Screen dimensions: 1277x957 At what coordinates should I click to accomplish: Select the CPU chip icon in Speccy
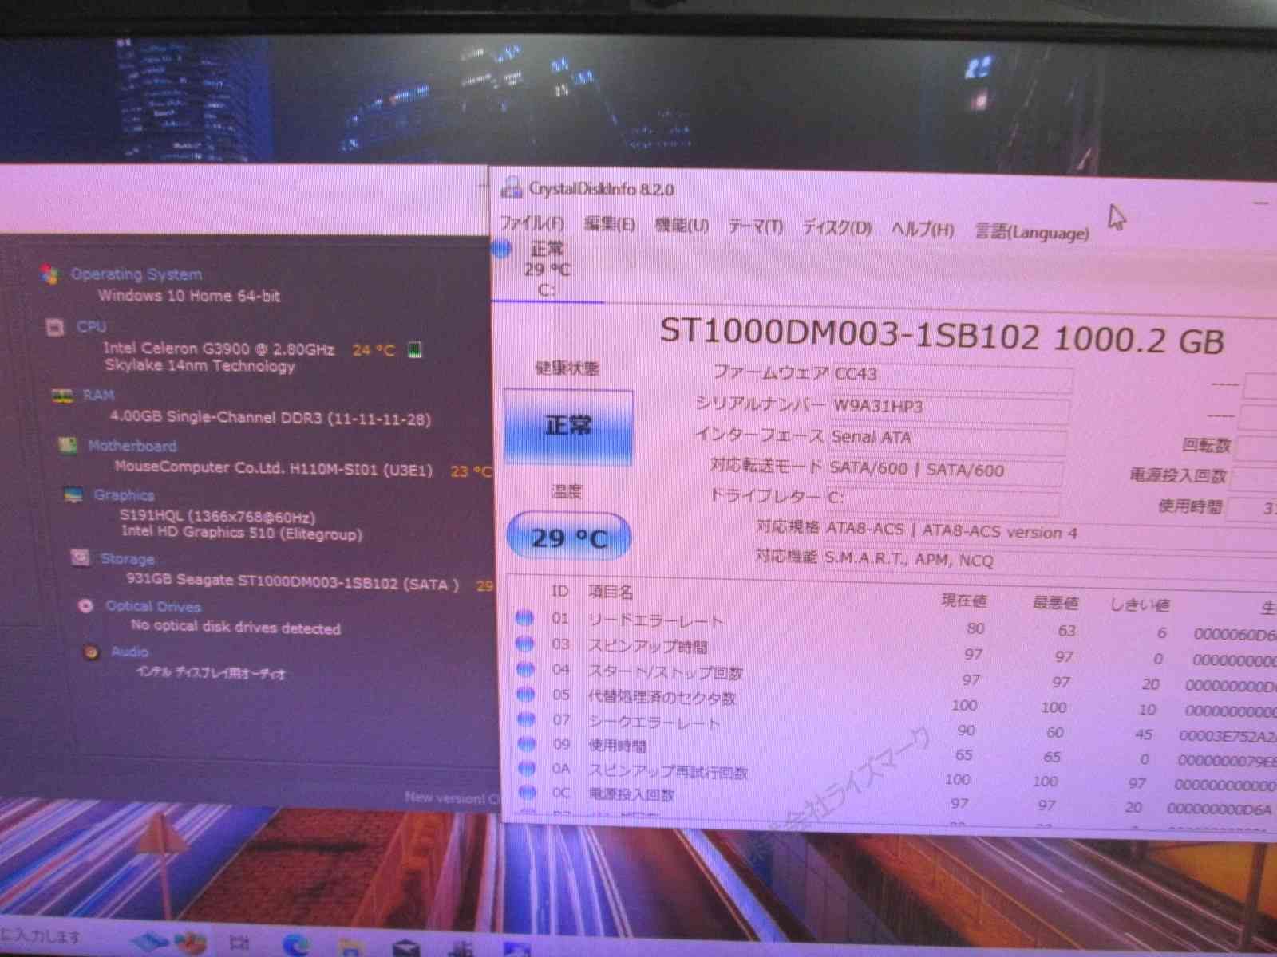(x=55, y=327)
